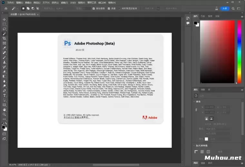Image resolution: width=245 pixels, height=167 pixels.
Task: Choose Add to Selection mode button
Action: [x=28, y=8]
